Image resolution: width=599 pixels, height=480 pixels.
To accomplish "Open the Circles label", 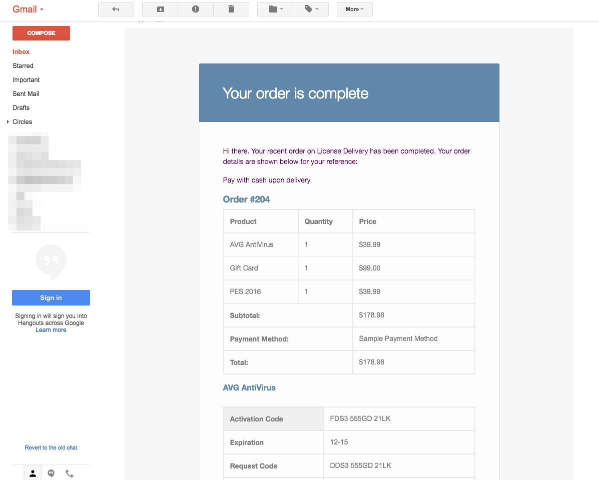I will [22, 122].
